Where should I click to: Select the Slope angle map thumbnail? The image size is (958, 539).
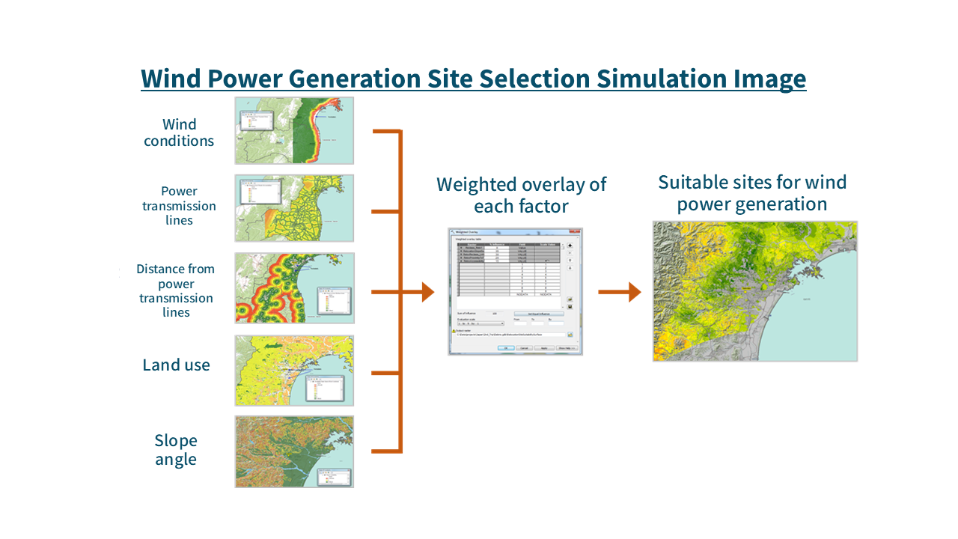[x=294, y=451]
